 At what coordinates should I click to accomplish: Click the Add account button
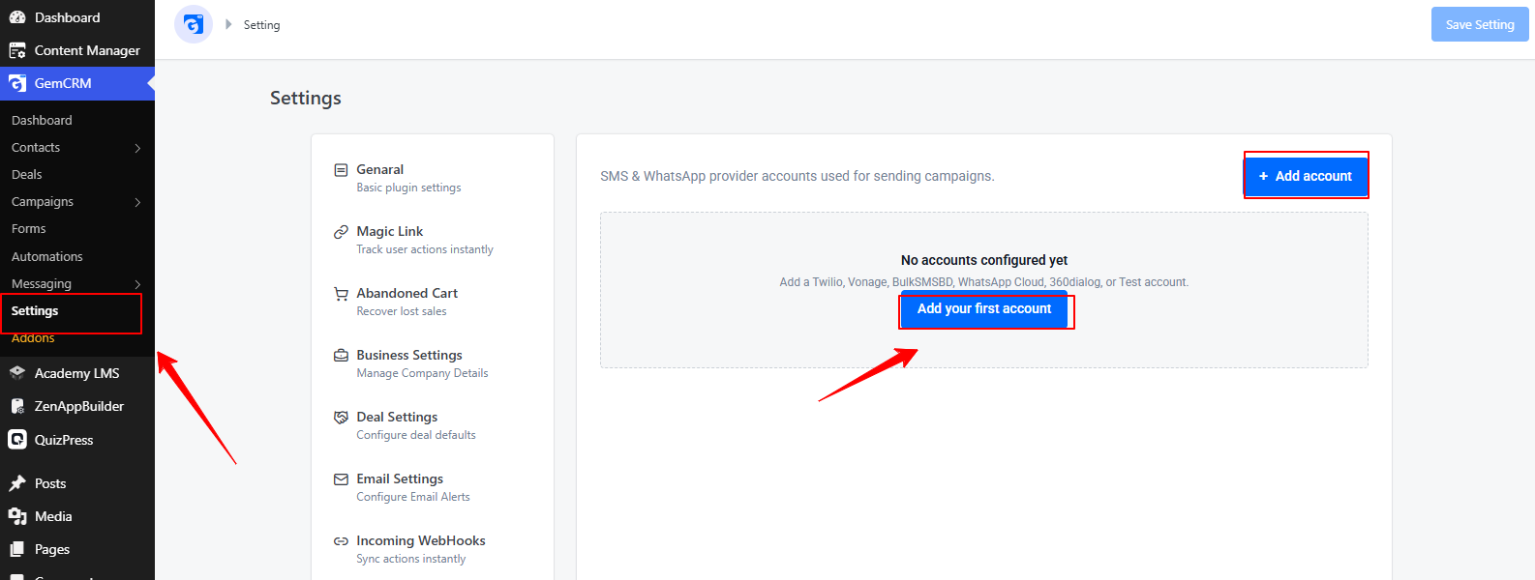(x=1306, y=176)
